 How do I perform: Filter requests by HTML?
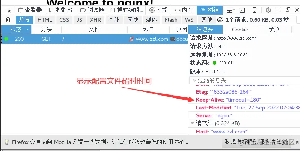[45, 20]
